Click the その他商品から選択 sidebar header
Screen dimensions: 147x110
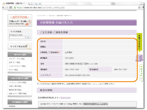click(x=20, y=102)
